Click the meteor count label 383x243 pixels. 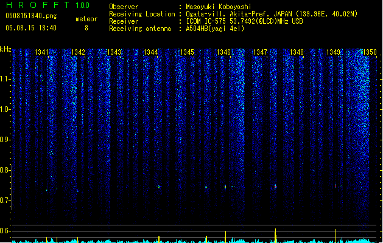[x=86, y=19]
